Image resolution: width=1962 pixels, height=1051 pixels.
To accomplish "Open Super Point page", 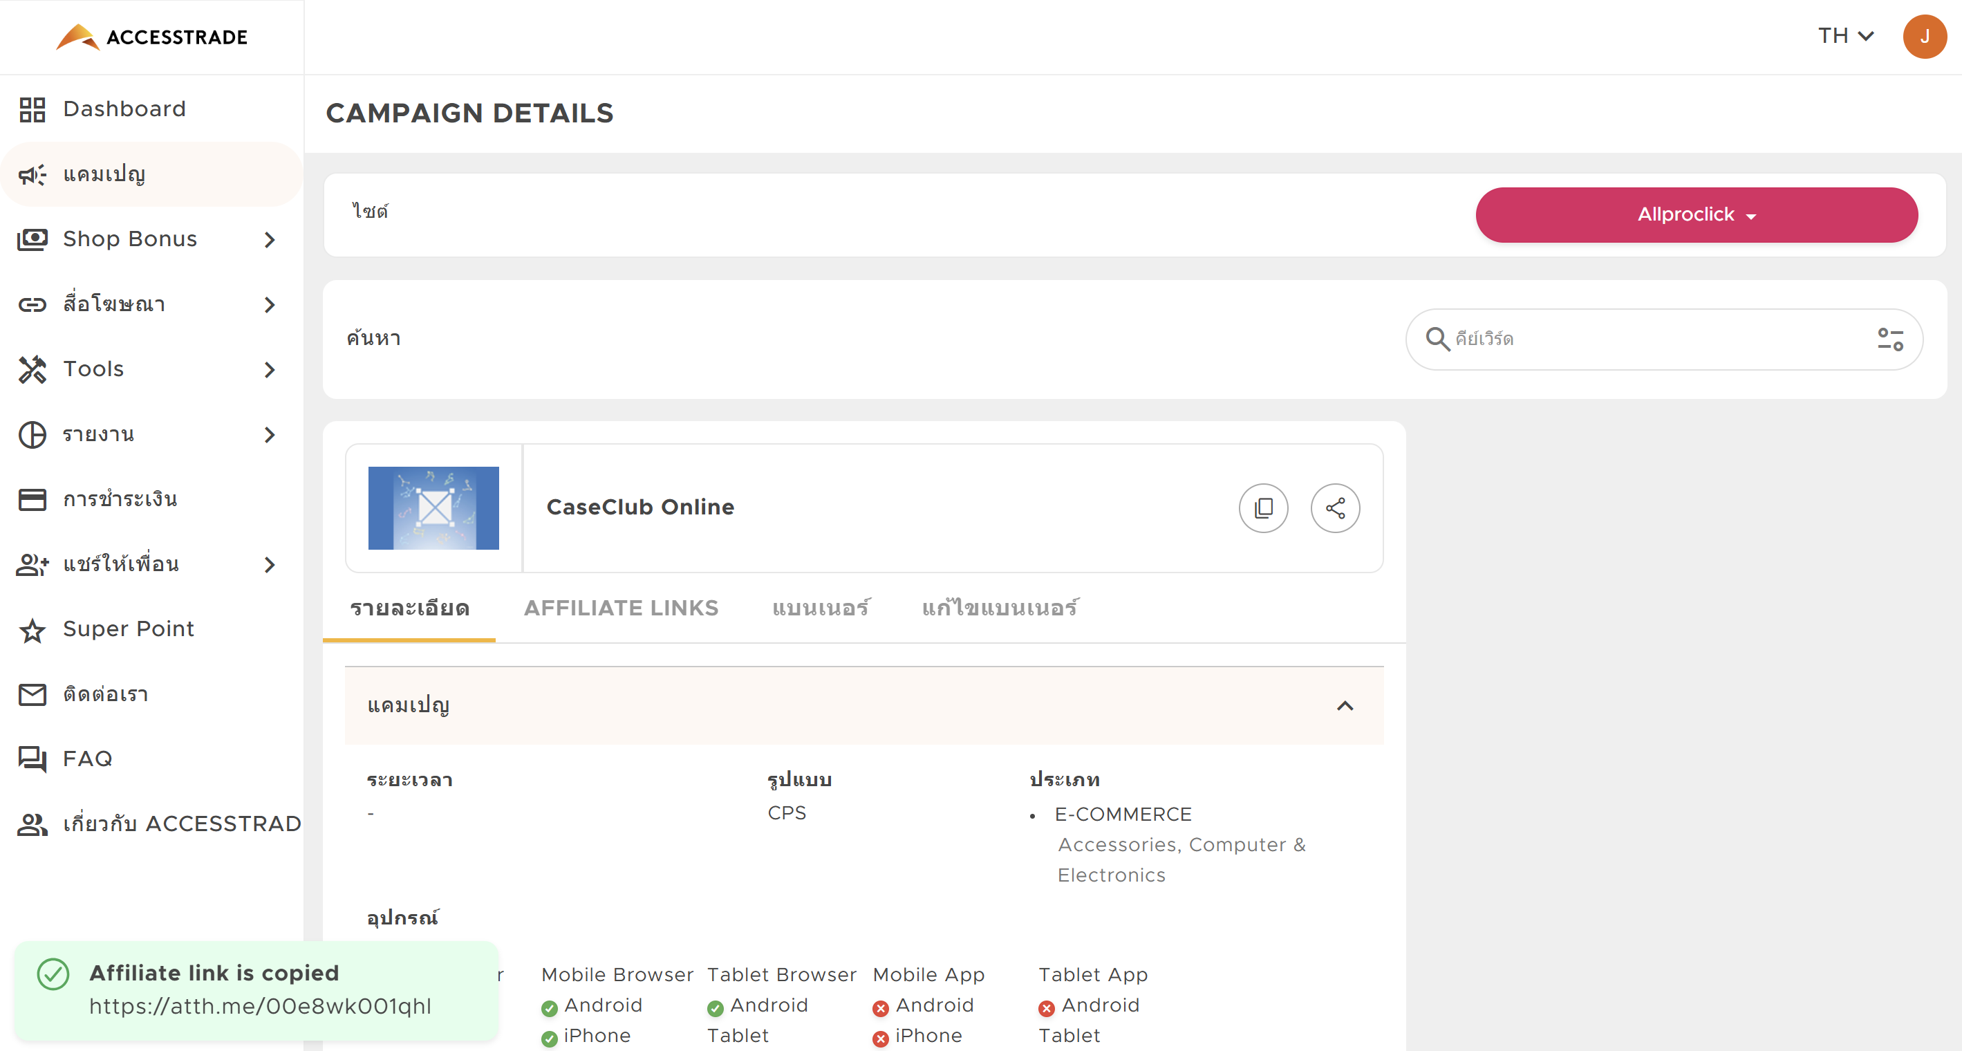I will pos(152,630).
